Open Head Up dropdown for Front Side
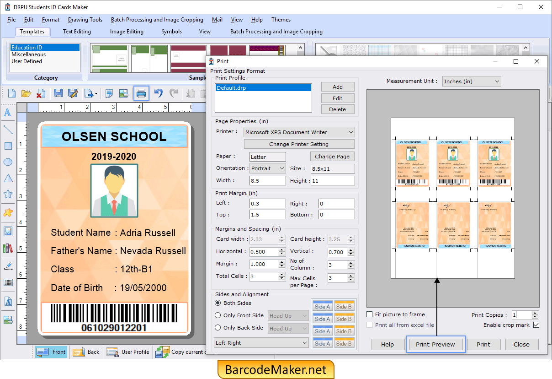 [288, 316]
